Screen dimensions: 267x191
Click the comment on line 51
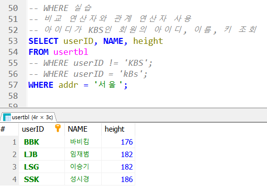(x=110, y=19)
